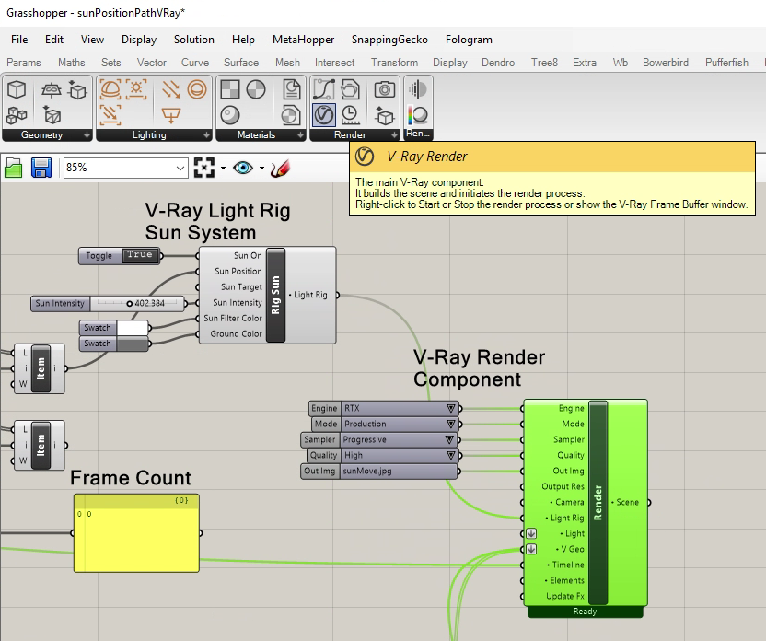This screenshot has width=766, height=641.
Task: Toggle the canvas preview eye icon
Action: (243, 168)
